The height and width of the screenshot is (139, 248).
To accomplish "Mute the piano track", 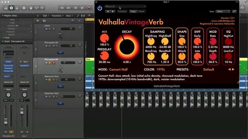I will tap(46, 29).
